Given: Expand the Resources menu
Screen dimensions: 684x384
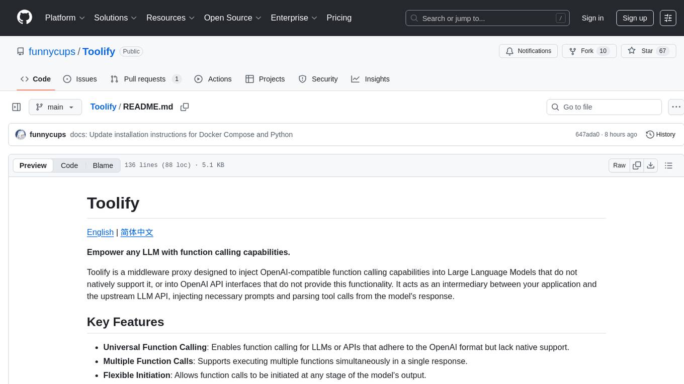Looking at the screenshot, I should point(170,18).
